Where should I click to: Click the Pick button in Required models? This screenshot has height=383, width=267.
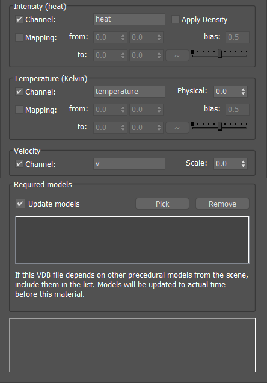[162, 204]
